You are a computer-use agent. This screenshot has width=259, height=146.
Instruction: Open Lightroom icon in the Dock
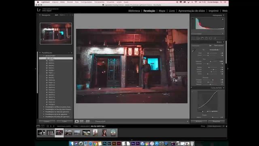(x=109, y=144)
